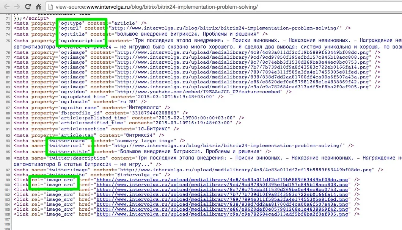The image size is (402, 230).
Task: Select the "1С-Битрикс" section value
Action: (153, 129)
